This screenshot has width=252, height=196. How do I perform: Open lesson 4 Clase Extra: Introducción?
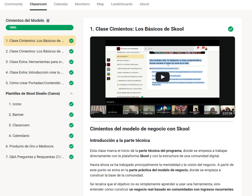[39, 73]
